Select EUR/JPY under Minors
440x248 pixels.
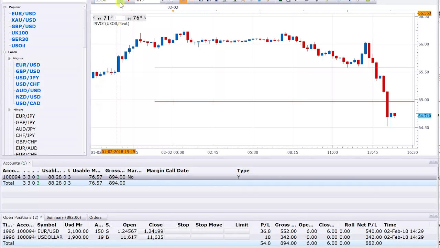[x=25, y=116]
